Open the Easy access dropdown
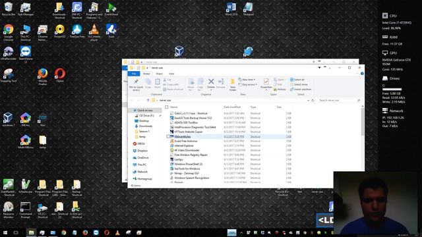 (248, 84)
